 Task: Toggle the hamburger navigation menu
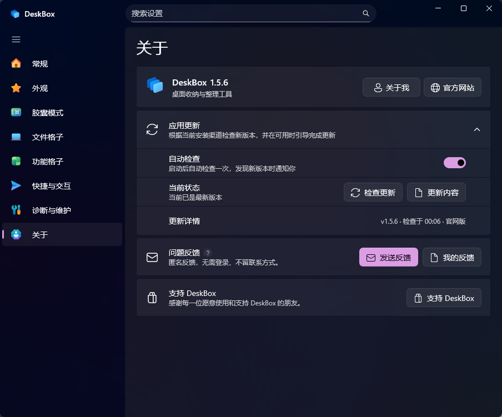(16, 39)
